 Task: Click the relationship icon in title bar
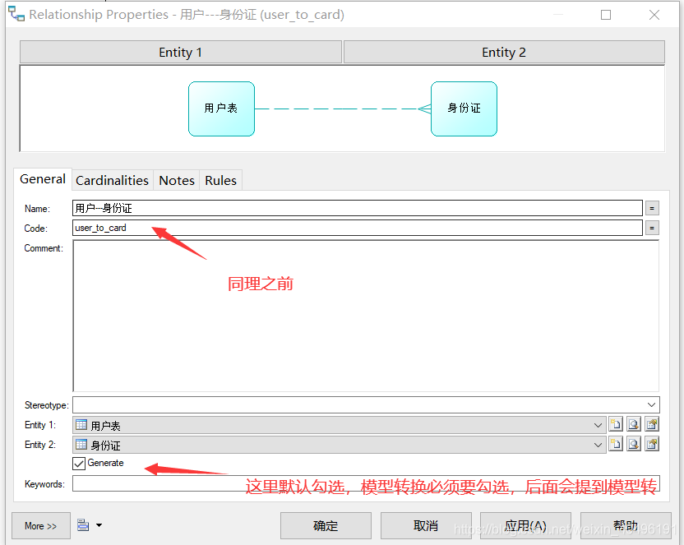(16, 14)
